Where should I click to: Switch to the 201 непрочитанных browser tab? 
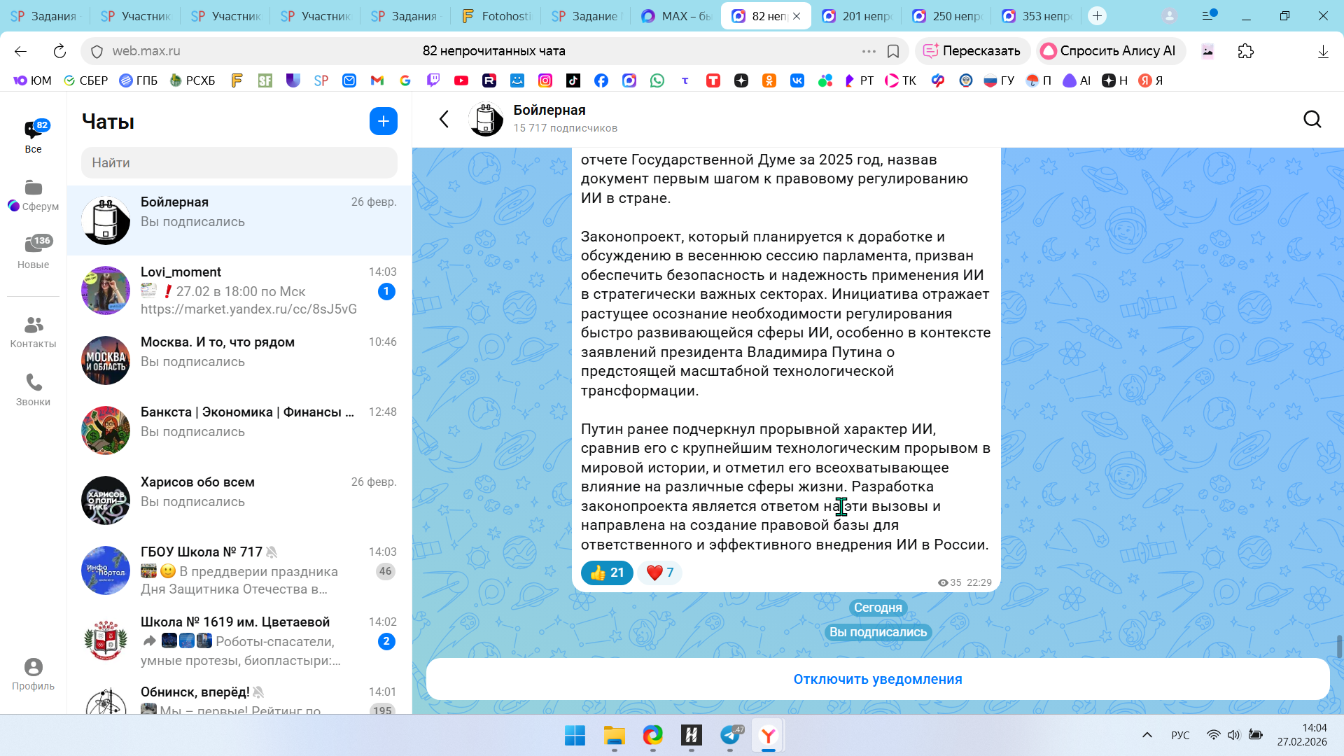pyautogui.click(x=857, y=16)
